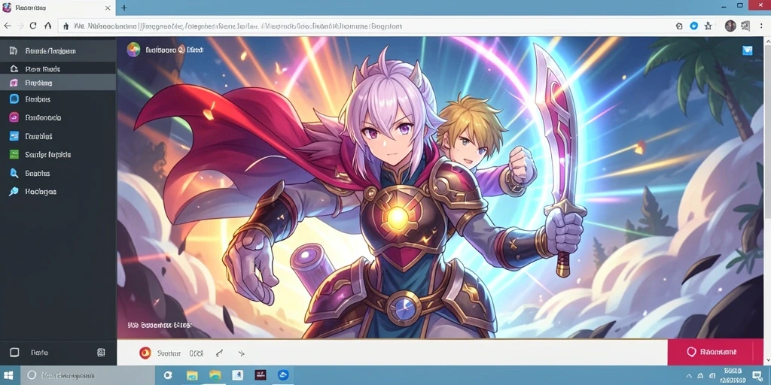Open the house-icon item in the sidebar

[58, 68]
